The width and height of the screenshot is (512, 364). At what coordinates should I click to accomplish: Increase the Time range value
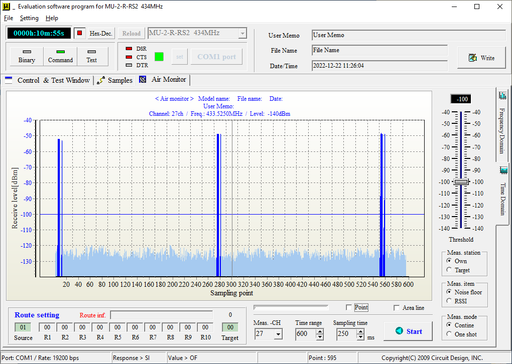coord(320,331)
